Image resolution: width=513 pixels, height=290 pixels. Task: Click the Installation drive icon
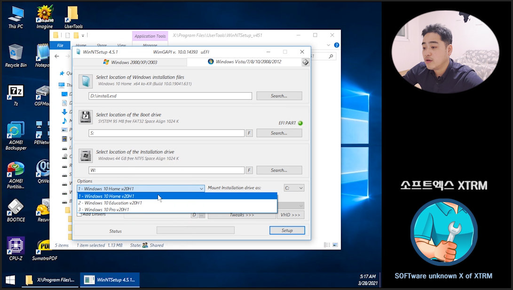tap(86, 156)
